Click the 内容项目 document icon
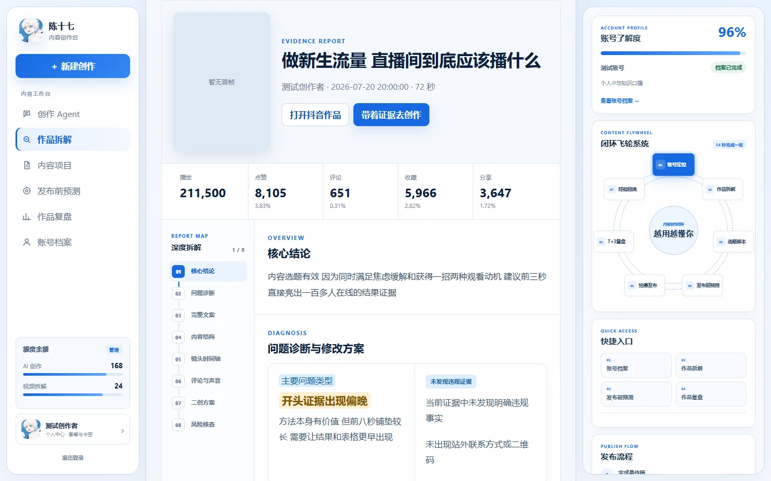This screenshot has height=481, width=771. [27, 165]
